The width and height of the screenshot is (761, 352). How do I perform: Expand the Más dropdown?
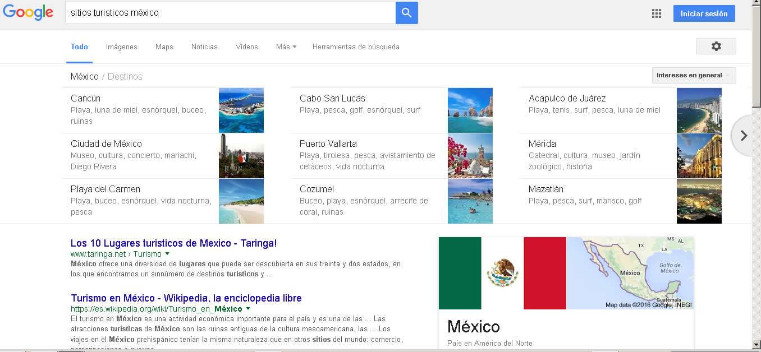(x=286, y=47)
